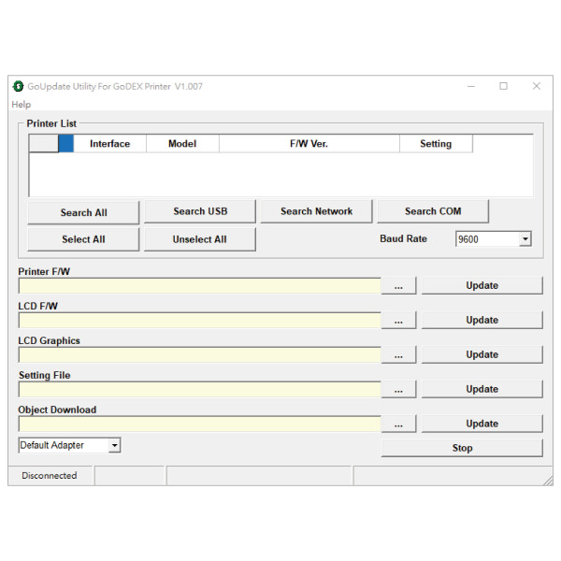This screenshot has height=561, width=561.
Task: Browse for Object Download file
Action: click(398, 424)
